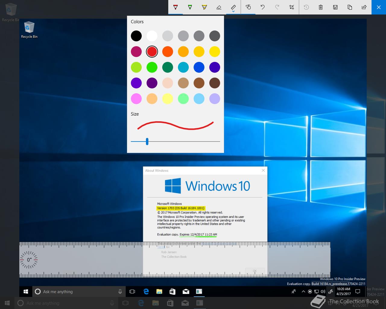Click the pen Size slider handle
This screenshot has height=309, width=386.
[x=147, y=141]
